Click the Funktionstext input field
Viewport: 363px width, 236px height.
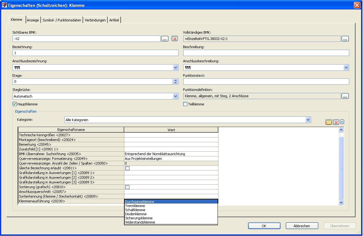click(266, 82)
